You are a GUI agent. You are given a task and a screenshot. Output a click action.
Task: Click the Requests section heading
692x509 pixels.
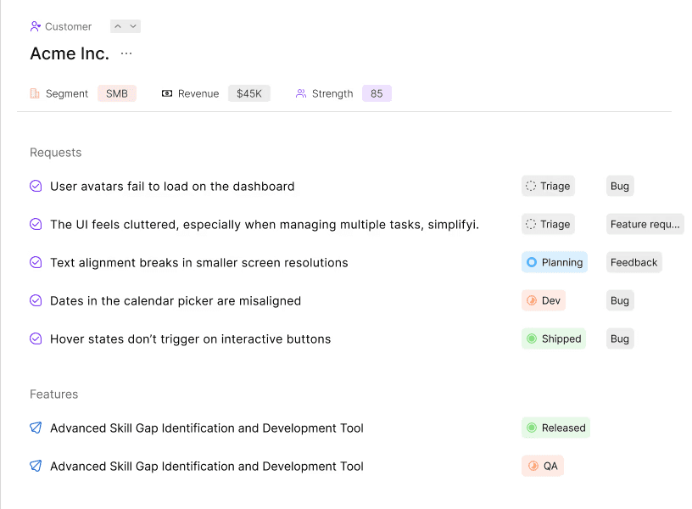[x=56, y=153]
